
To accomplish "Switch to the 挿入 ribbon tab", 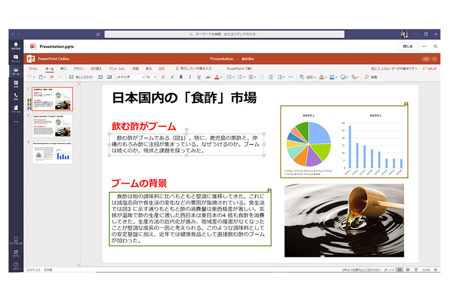I will 63,68.
